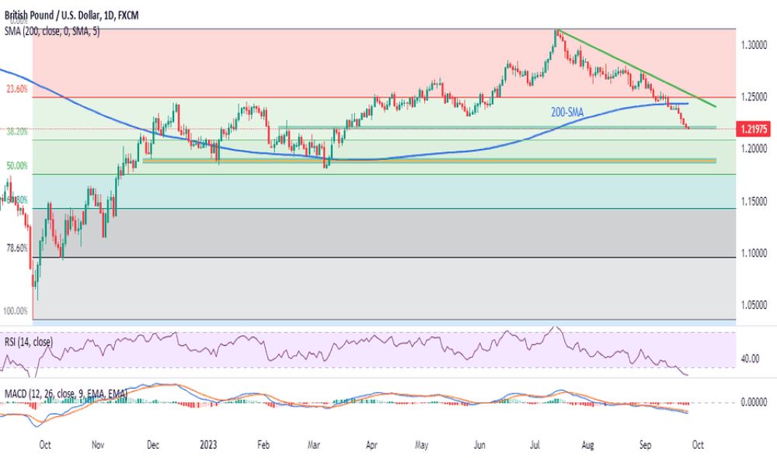The width and height of the screenshot is (777, 458).
Task: Click the current price tag 1.21975
Action: [x=754, y=130]
